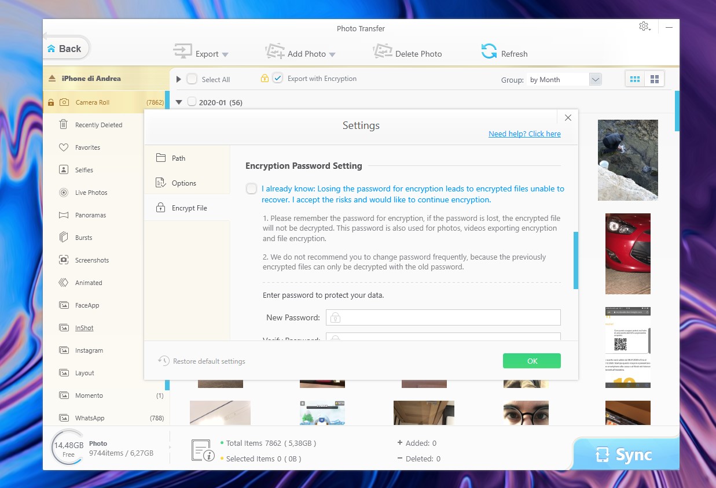Switch to small grid view icon
Viewport: 716px width, 488px height.
click(x=635, y=79)
